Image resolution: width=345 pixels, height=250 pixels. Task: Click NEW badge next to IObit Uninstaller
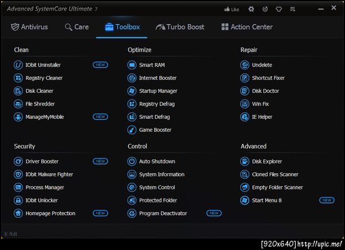point(100,65)
